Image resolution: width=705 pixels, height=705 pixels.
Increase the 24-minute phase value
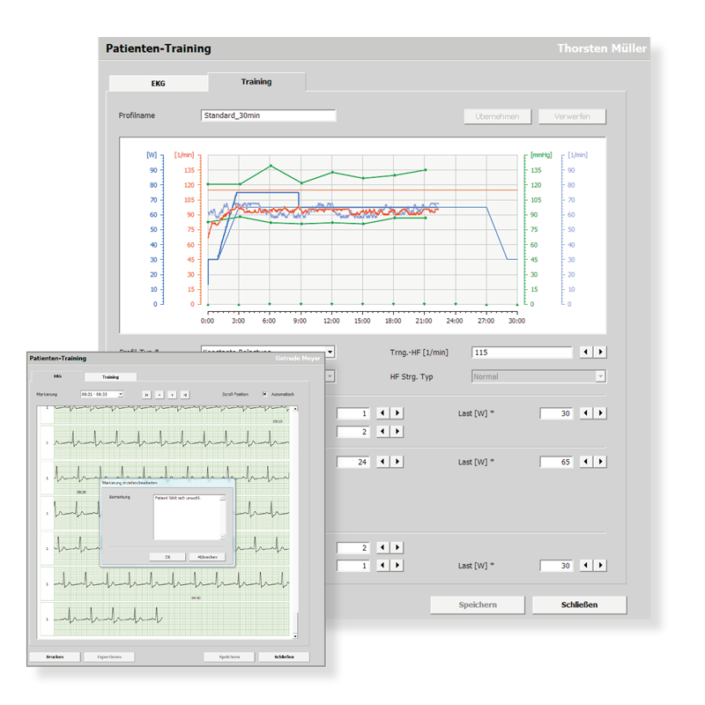(396, 461)
